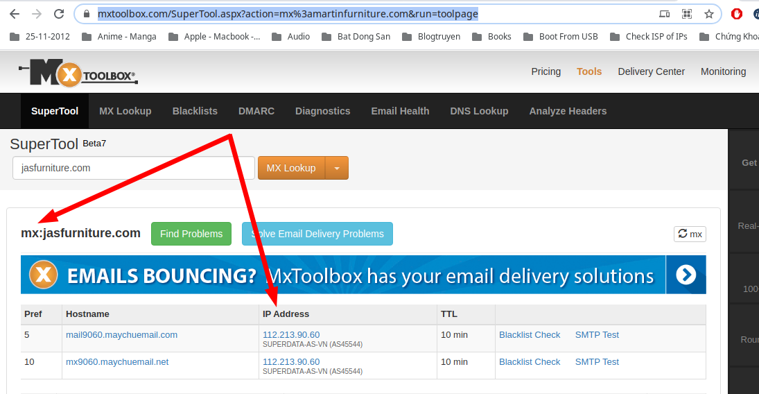759x394 pixels.
Task: Refresh the mx lookup result button
Action: pos(690,234)
